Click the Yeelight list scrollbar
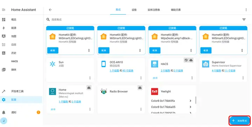Screen dimensions: 252x127 point(196,100)
